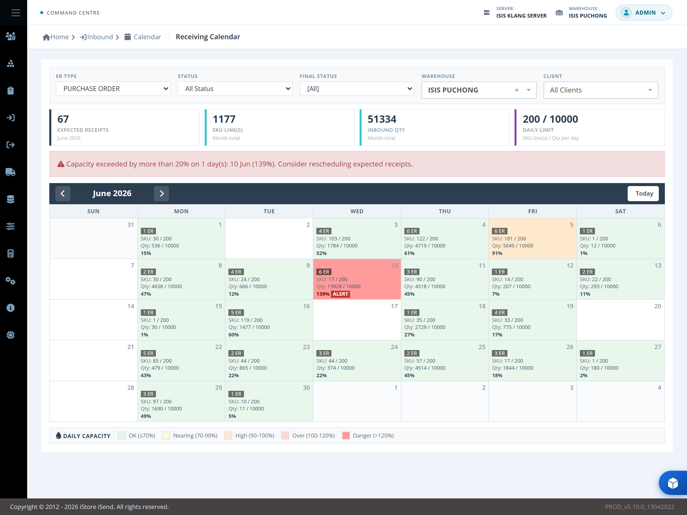The height and width of the screenshot is (515, 687).
Task: Navigate to Inbound breadcrumb
Action: coord(97,37)
